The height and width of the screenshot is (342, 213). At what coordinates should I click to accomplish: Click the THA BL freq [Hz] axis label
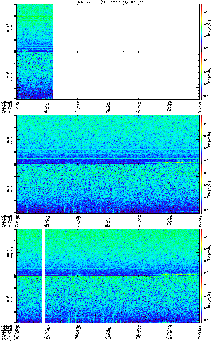click(x=11, y=28)
